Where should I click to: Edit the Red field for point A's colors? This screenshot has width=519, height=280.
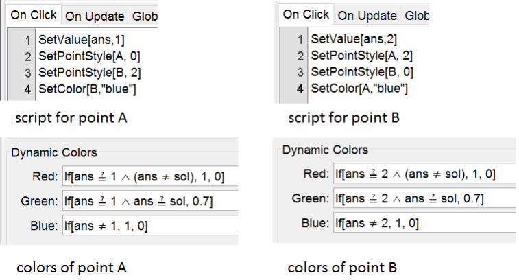tap(149, 175)
